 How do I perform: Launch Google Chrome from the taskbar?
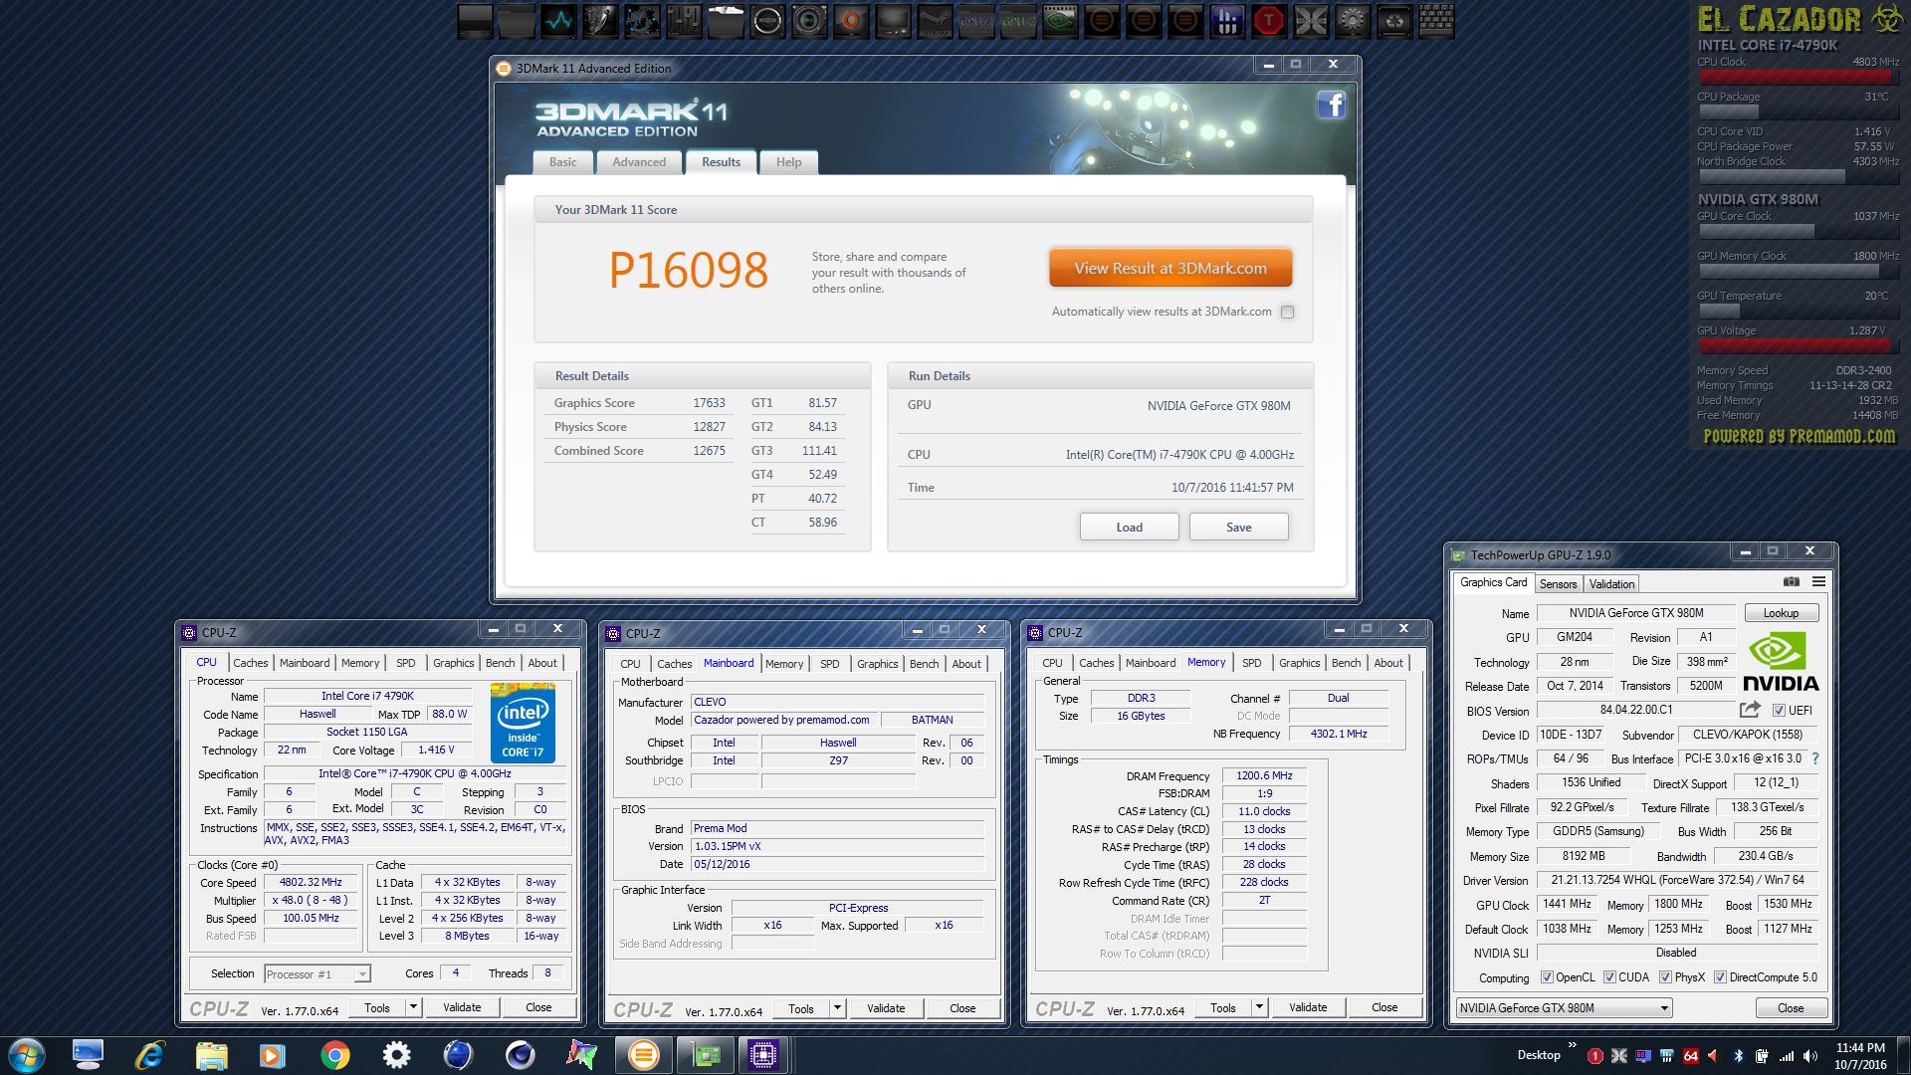point(334,1055)
